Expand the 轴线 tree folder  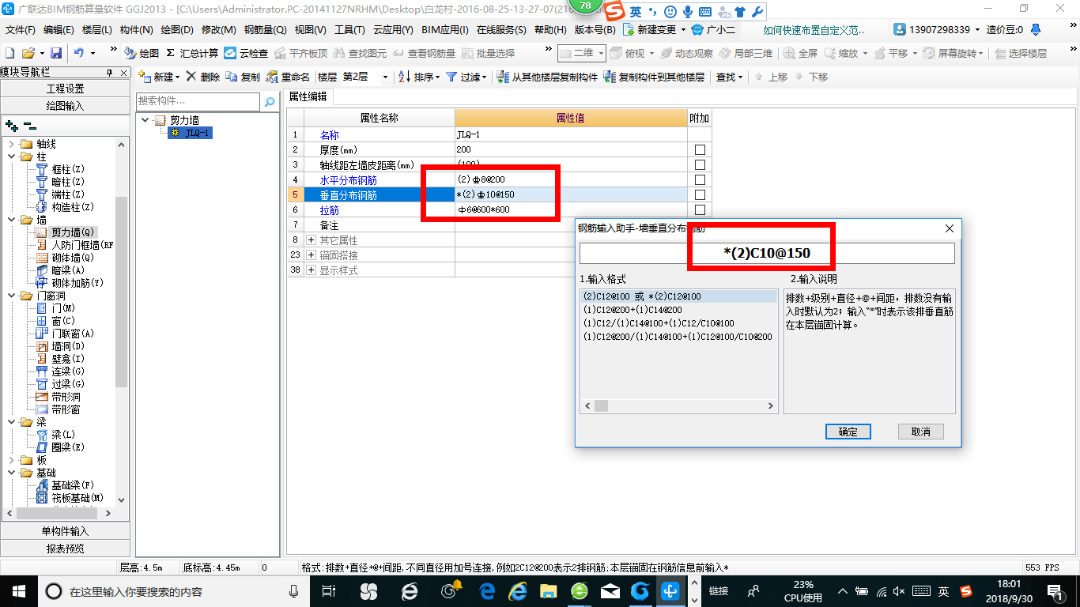tap(11, 144)
